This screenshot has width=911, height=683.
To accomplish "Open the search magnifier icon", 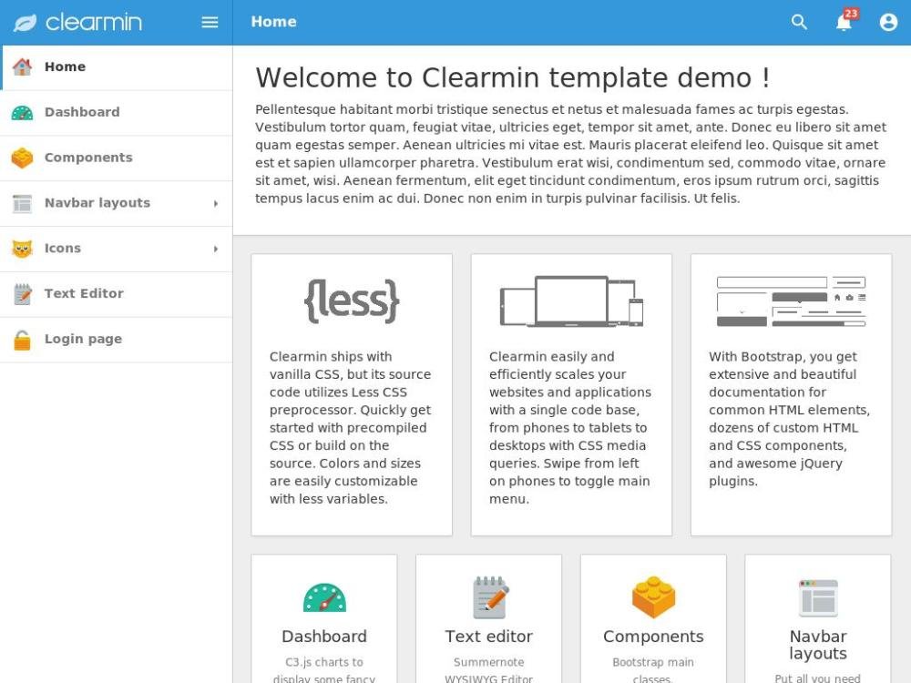I will (x=799, y=22).
